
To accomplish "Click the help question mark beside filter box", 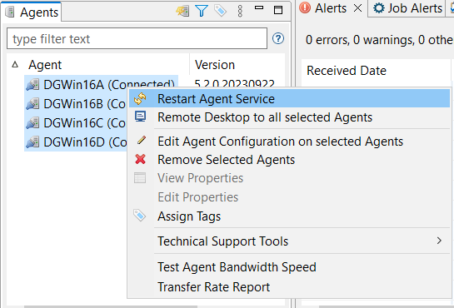I will (x=278, y=38).
